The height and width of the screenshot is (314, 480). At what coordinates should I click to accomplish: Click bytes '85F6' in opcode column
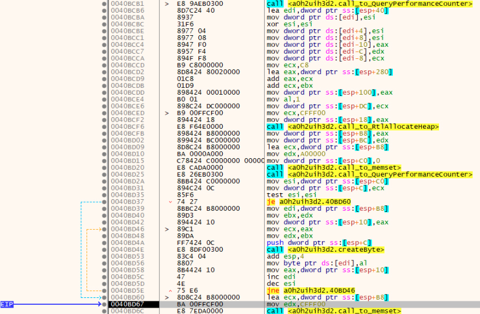pyautogui.click(x=185, y=195)
